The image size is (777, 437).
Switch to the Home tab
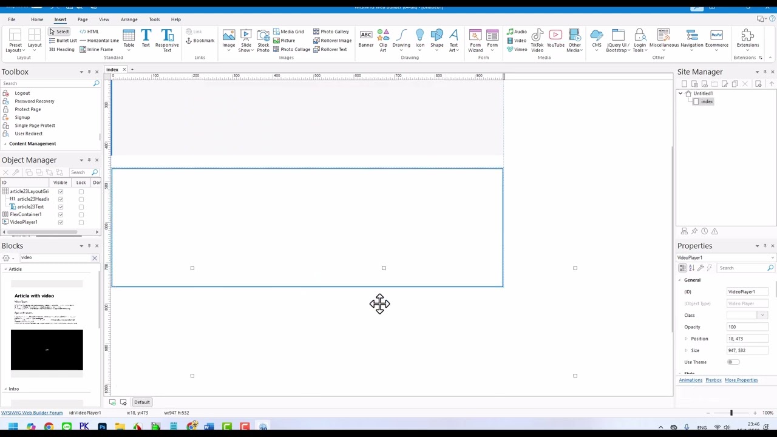(37, 19)
